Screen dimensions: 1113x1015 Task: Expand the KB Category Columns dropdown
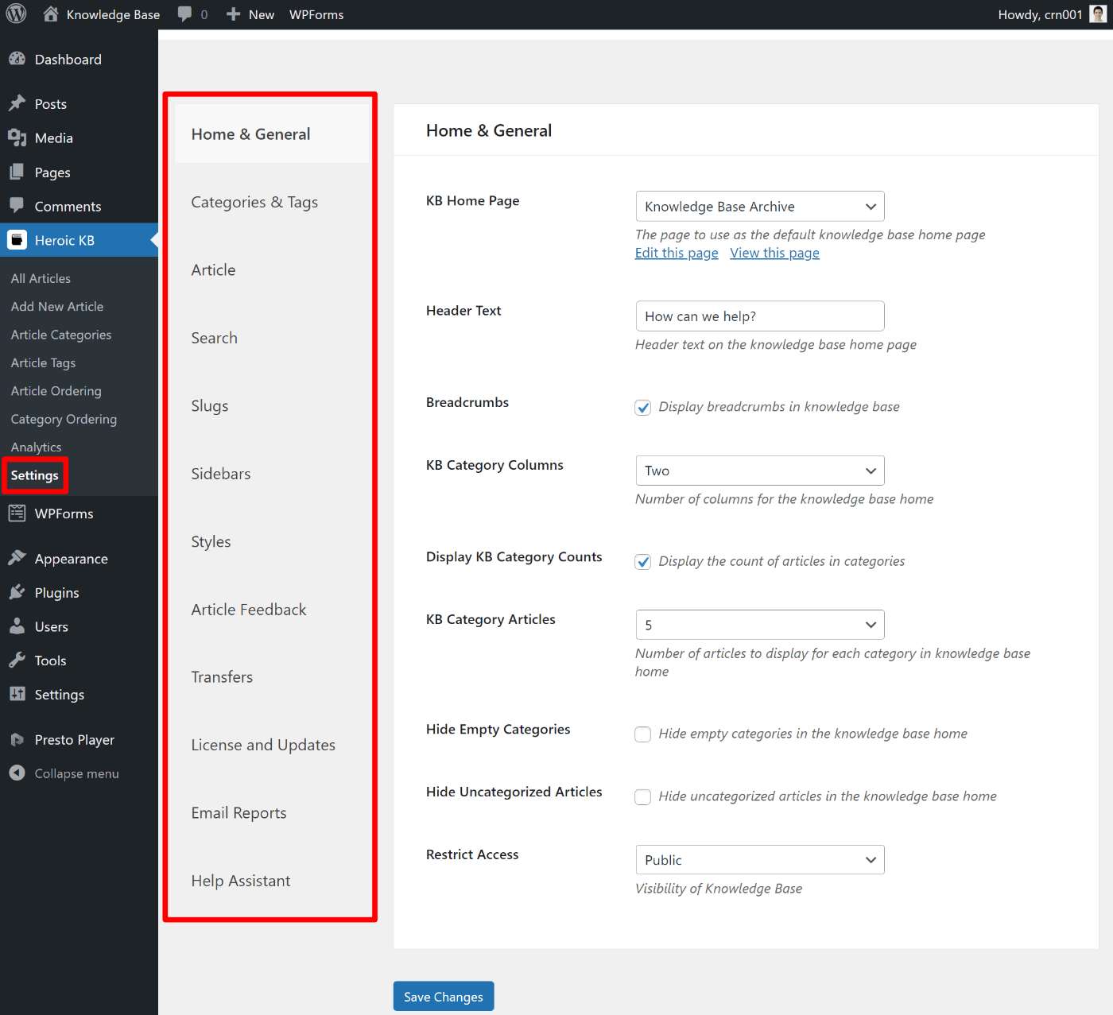759,471
